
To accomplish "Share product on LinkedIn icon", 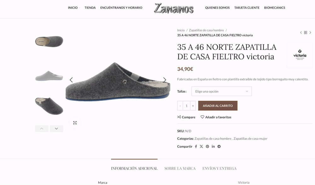I will [213, 146].
